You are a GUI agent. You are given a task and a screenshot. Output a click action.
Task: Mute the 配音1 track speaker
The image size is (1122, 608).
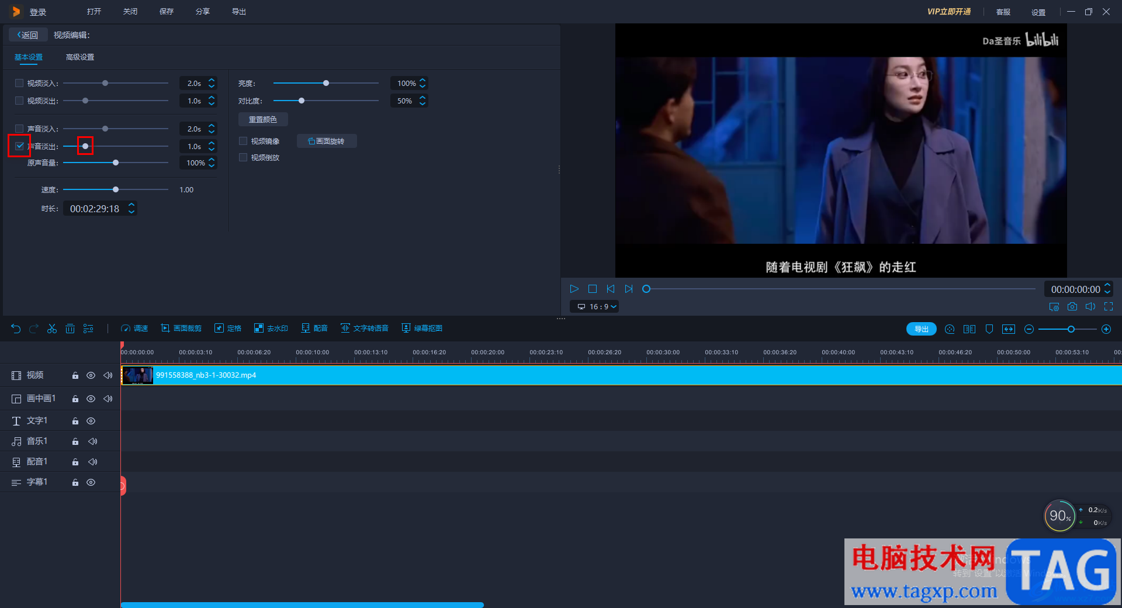tap(92, 462)
